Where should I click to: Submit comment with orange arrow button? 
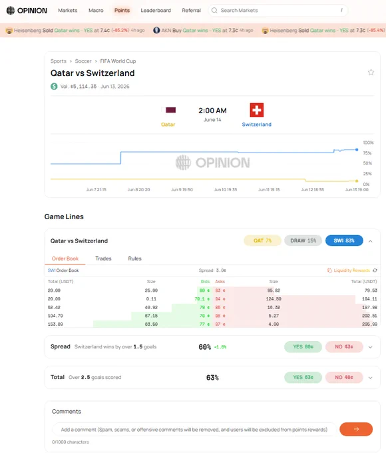click(x=356, y=429)
